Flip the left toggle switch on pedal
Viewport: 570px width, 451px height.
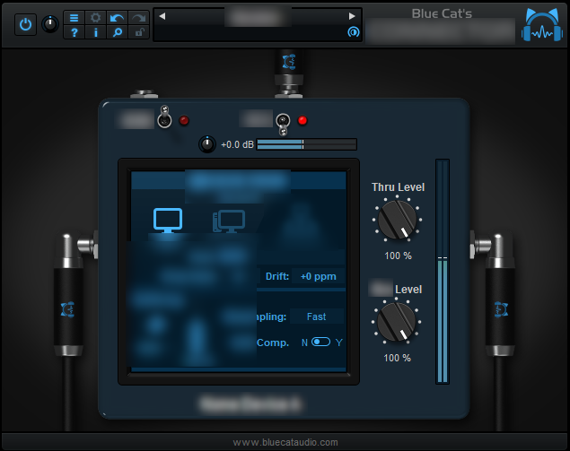164,117
